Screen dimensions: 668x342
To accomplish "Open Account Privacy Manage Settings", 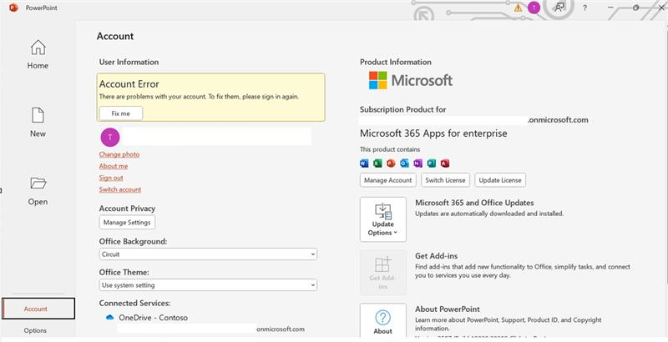I will tap(127, 223).
